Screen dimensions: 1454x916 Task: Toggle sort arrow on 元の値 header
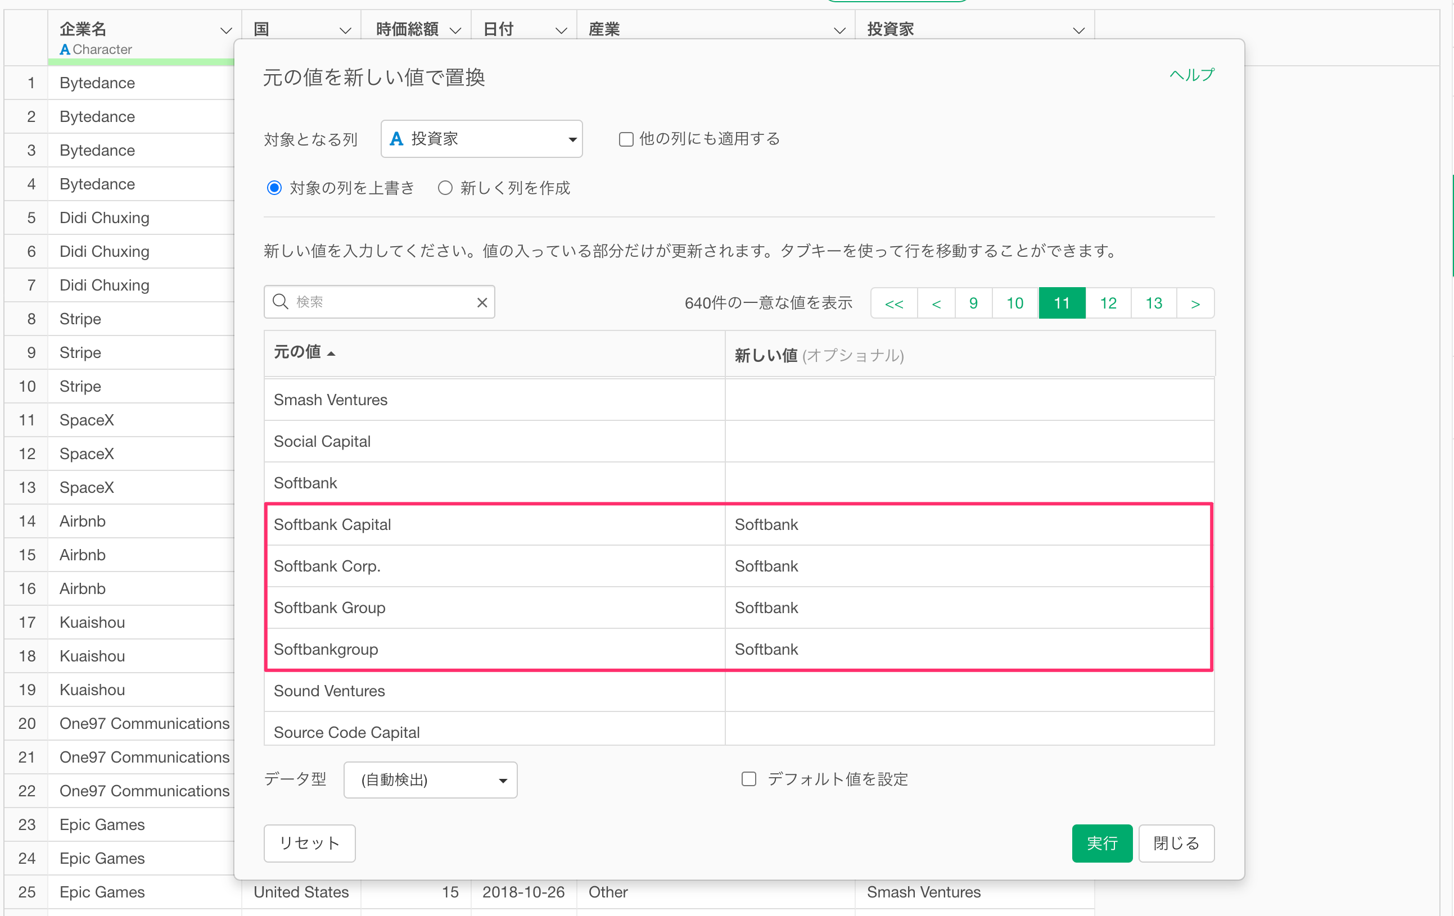[332, 353]
